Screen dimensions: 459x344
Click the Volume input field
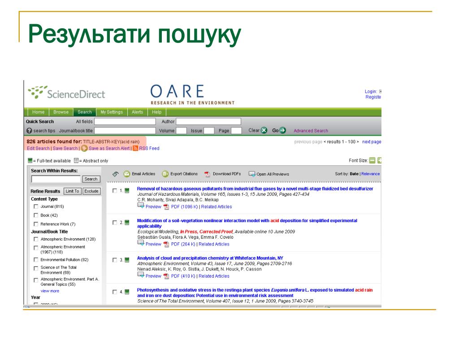pos(181,130)
